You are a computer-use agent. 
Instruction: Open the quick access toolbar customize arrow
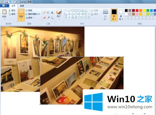(x=17, y=2)
